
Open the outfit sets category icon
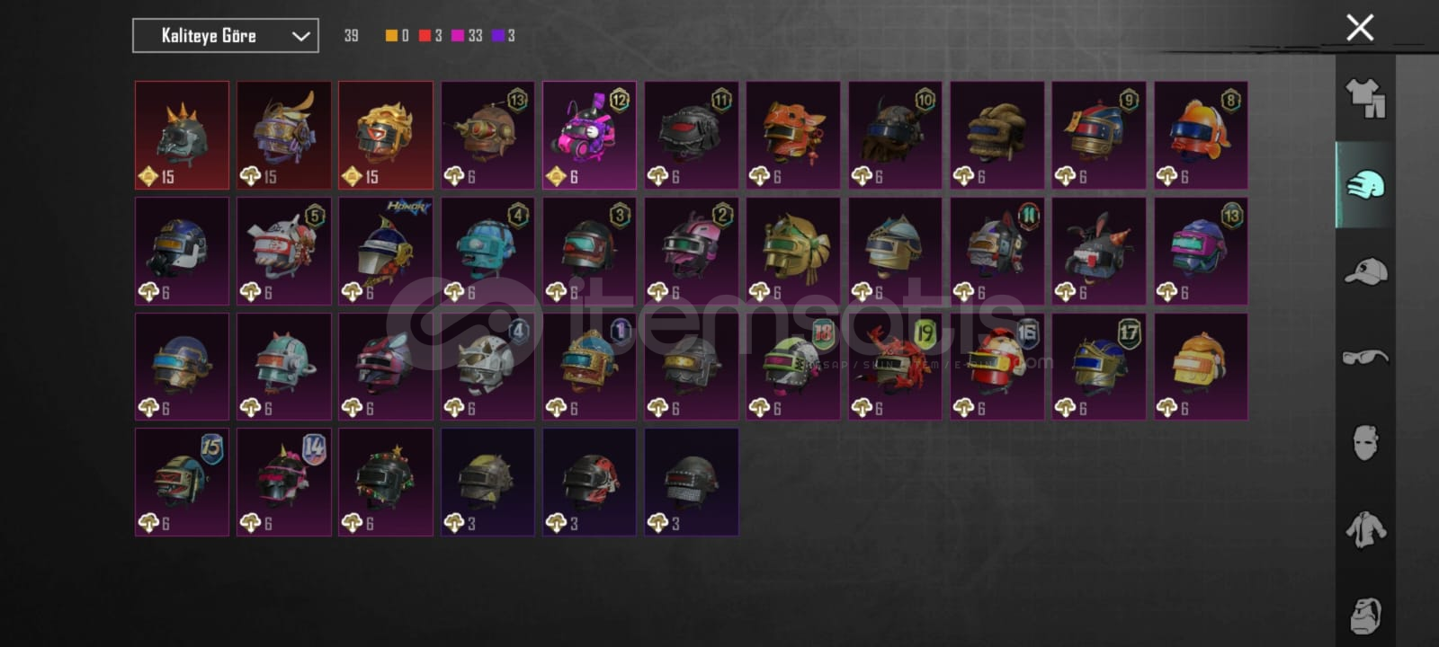tap(1365, 98)
